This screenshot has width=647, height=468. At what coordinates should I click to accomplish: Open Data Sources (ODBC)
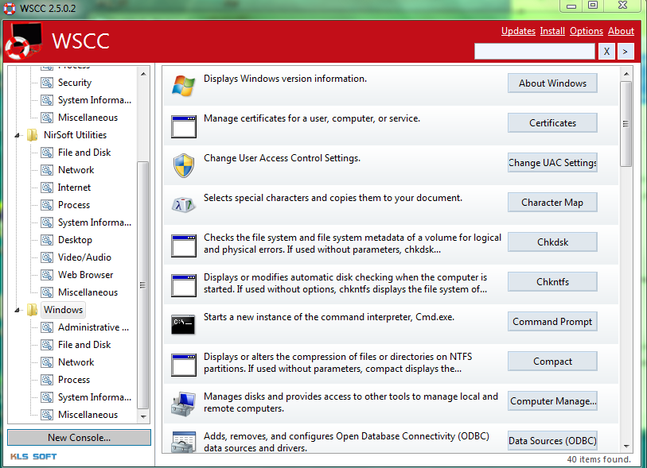click(x=552, y=440)
